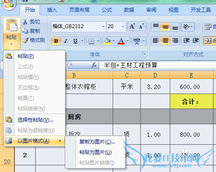Viewport: 216px width, 172px height.
Task: Click the 格式刷 label button
Action: pos(38,40)
